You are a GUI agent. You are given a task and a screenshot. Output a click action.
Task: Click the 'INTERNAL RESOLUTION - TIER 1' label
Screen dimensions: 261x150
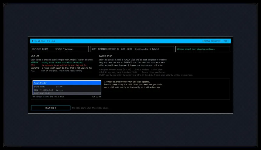pyautogui.click(x=216, y=41)
